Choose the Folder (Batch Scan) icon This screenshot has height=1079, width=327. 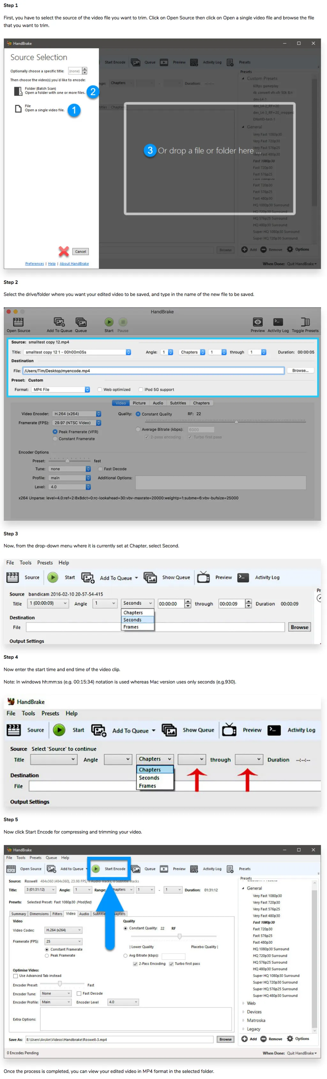[18, 91]
